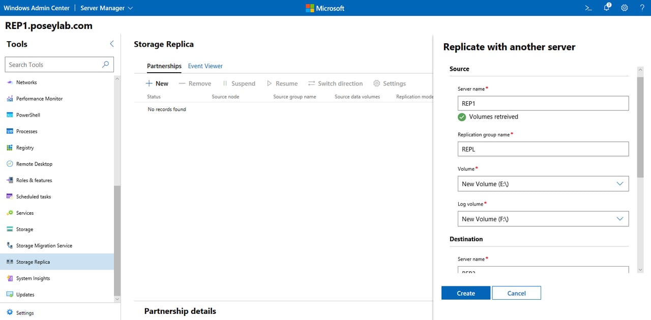Open the Windows Admin Center notifications bell

(606, 8)
